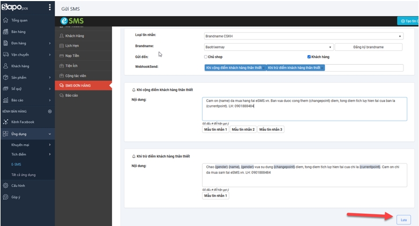The image size is (419, 226).
Task: Click the Lưu save button
Action: pos(403,220)
